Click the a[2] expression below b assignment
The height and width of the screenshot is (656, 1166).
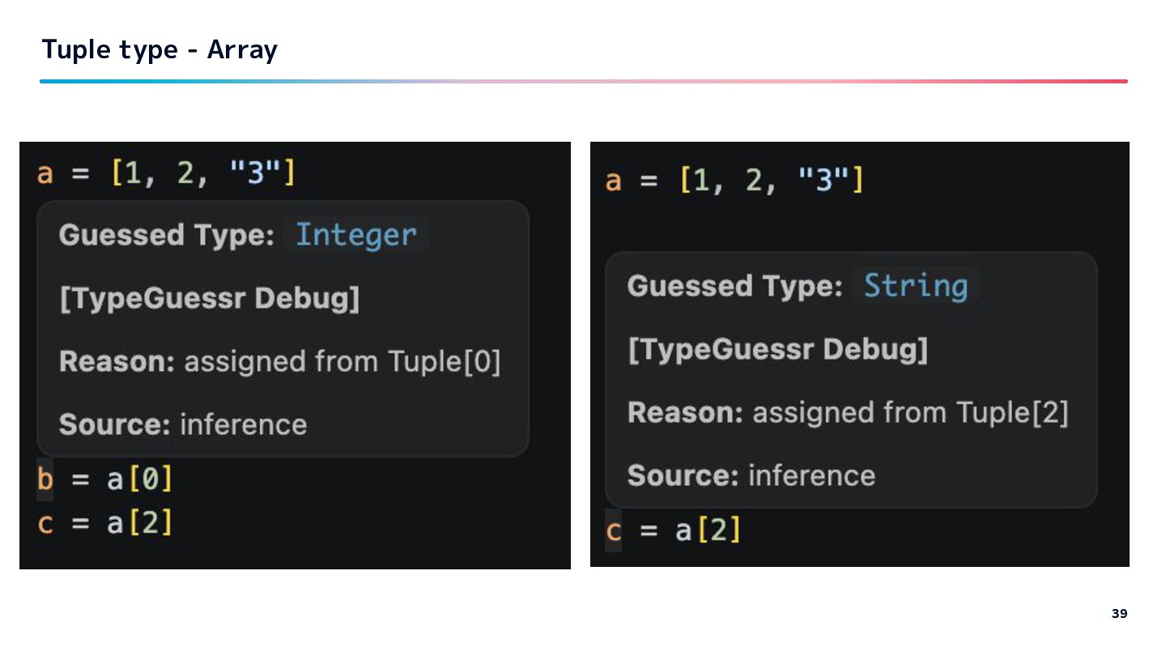point(140,523)
